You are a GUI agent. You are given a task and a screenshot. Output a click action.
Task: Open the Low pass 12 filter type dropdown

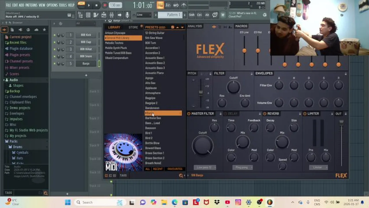[204, 168]
